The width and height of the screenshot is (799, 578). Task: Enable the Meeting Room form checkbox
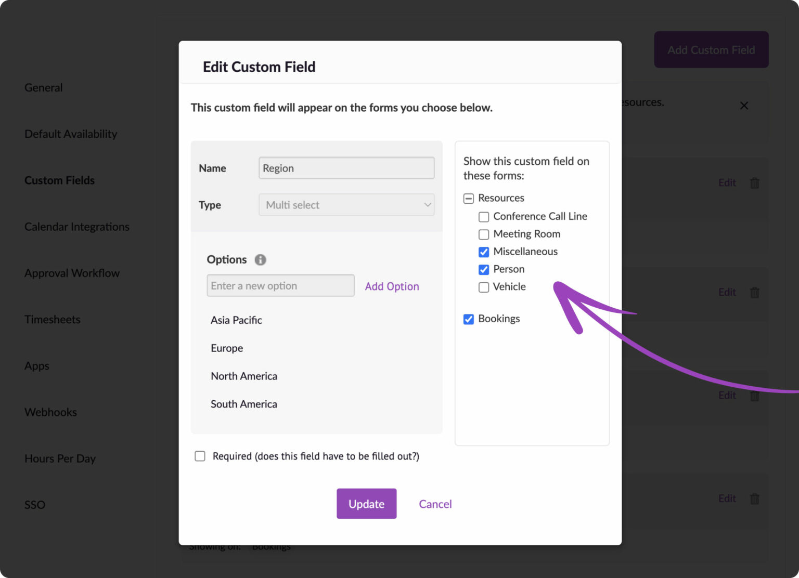click(x=483, y=234)
